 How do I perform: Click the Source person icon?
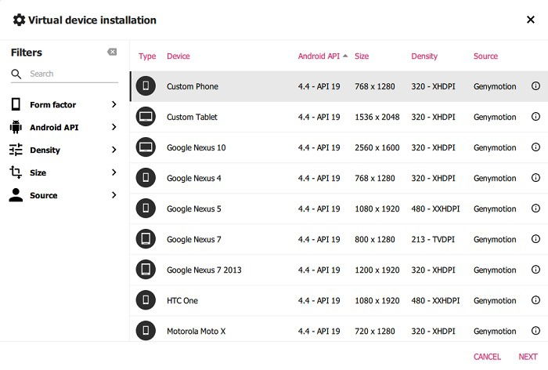(x=16, y=195)
